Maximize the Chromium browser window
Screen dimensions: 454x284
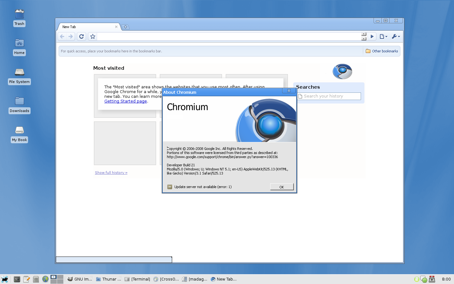pyautogui.click(x=385, y=21)
